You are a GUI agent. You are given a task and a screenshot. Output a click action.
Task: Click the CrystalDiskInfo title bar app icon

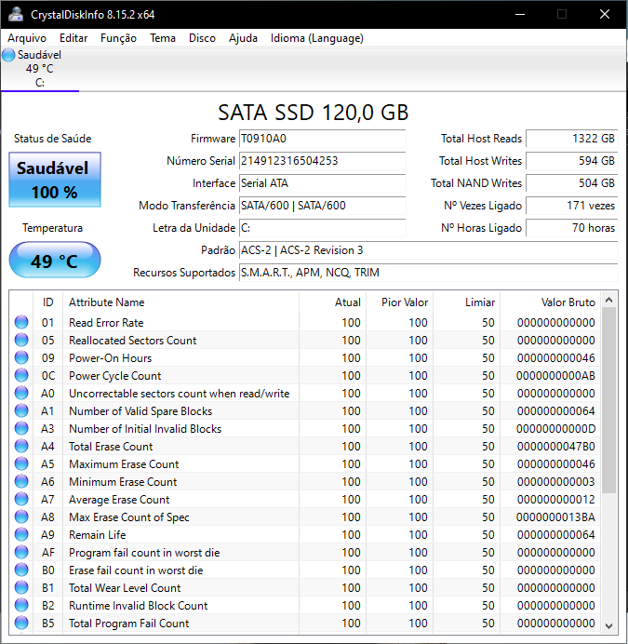(16, 14)
